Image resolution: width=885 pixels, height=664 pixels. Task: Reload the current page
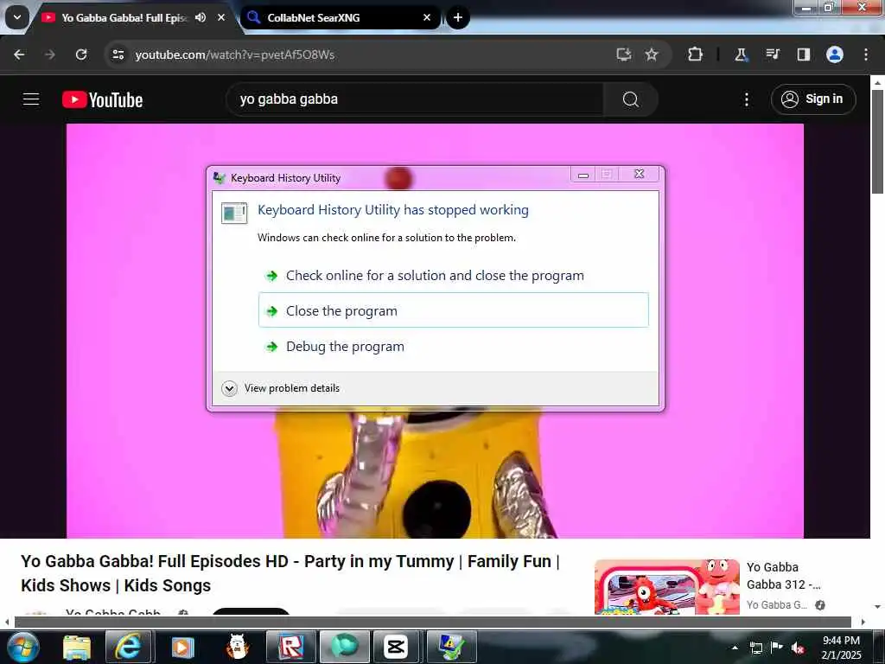81,54
